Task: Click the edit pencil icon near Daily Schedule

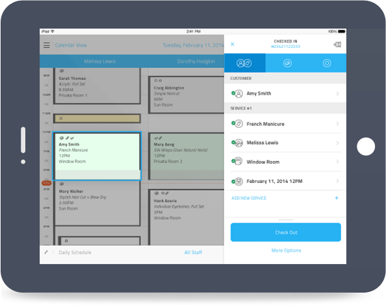Action: (x=46, y=252)
